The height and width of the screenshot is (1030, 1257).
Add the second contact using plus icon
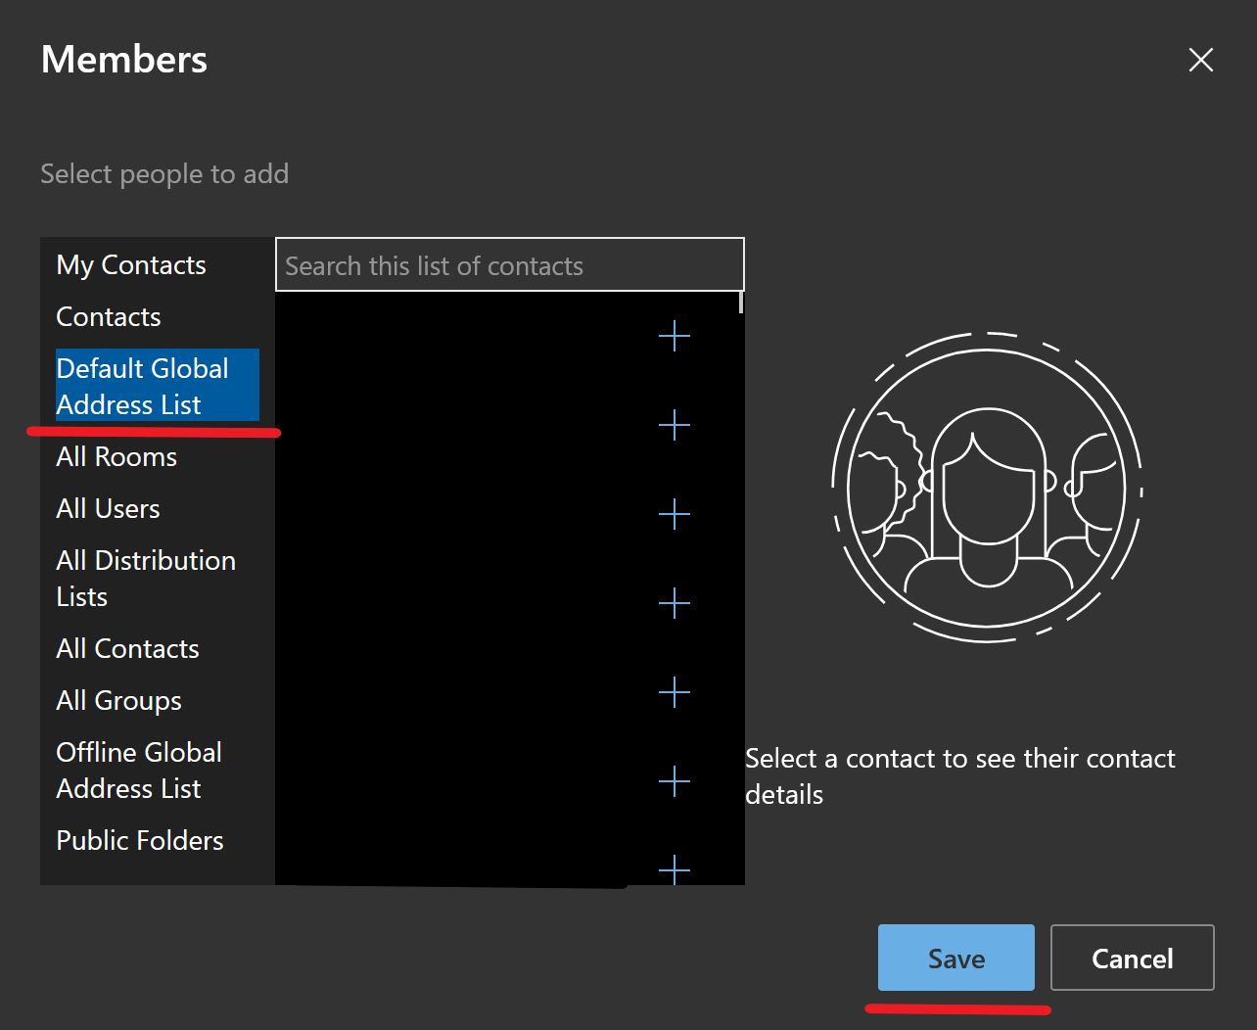pyautogui.click(x=675, y=425)
